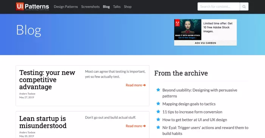The height and width of the screenshot is (138, 265).
Task: Click the From the archive heading
Action: click(x=181, y=73)
